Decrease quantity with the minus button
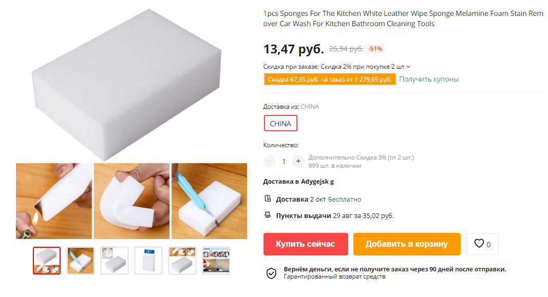Viewport: 548px width, 297px height. [x=270, y=161]
